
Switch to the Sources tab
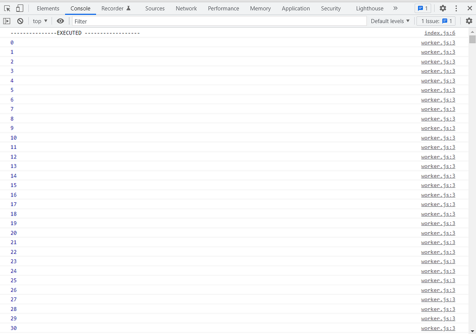click(x=155, y=9)
